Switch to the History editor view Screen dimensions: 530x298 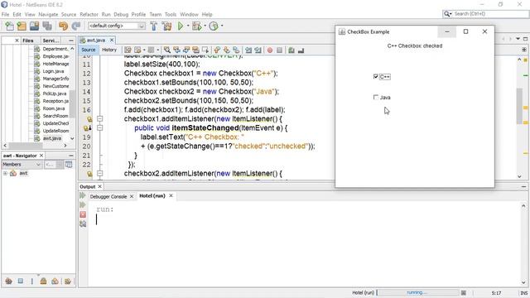point(109,50)
